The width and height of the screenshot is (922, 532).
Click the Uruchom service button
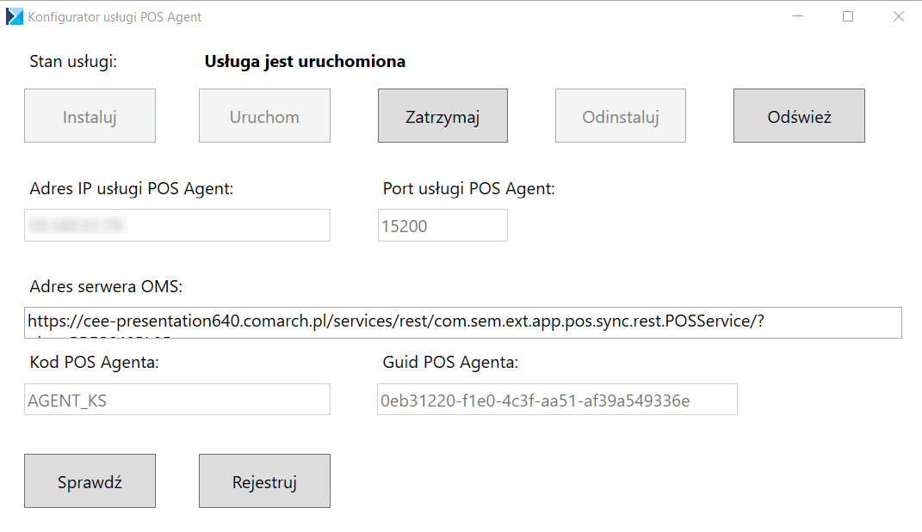point(264,116)
